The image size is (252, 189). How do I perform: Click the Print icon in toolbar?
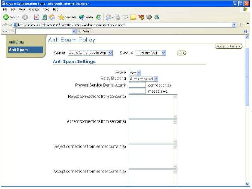click(118, 17)
